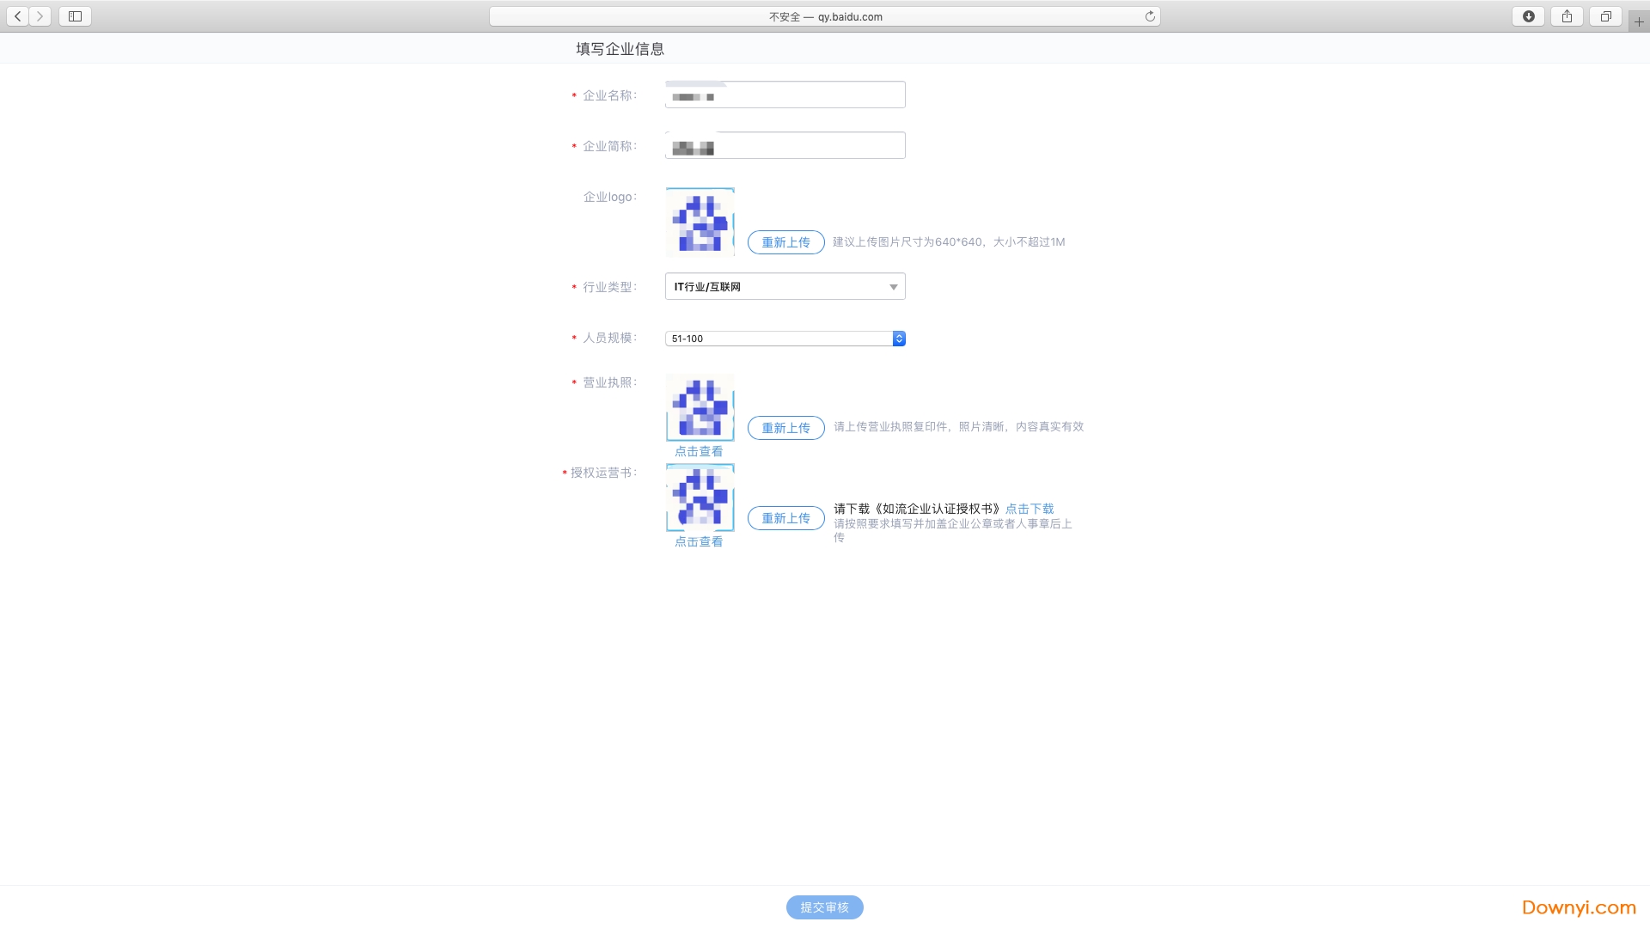
Task: Click Safari back navigation arrow
Action: 18,16
